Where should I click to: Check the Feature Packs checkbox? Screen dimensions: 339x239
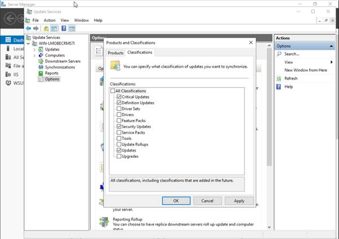(119, 121)
